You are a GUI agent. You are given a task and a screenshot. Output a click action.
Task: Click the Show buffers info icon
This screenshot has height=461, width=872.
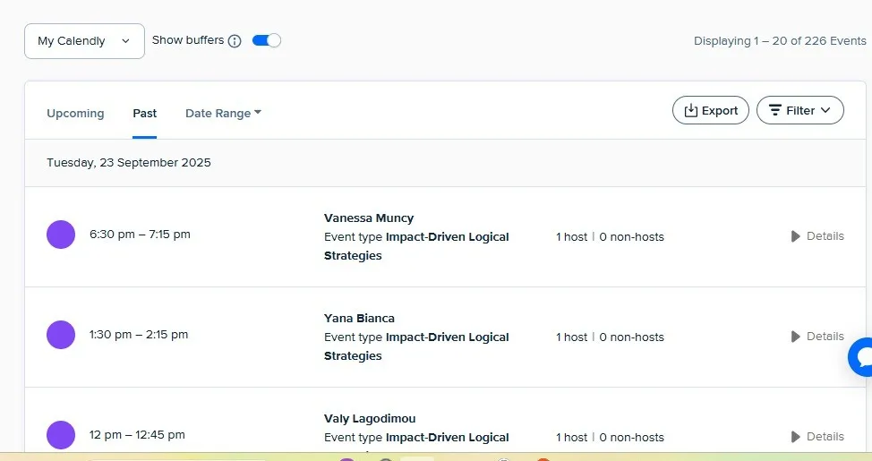tap(235, 41)
